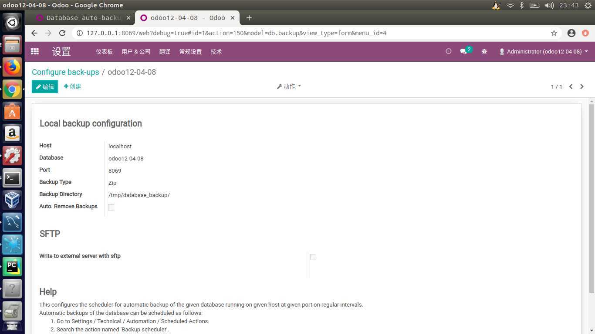This screenshot has height=334, width=595.
Task: Click the browser forward arrow
Action: (48, 33)
